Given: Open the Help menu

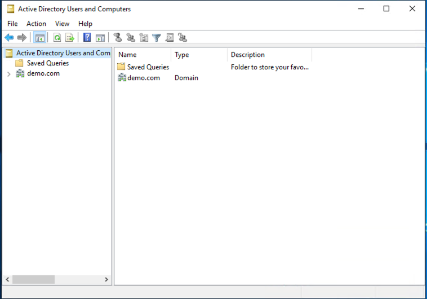Looking at the screenshot, I should pyautogui.click(x=85, y=24).
